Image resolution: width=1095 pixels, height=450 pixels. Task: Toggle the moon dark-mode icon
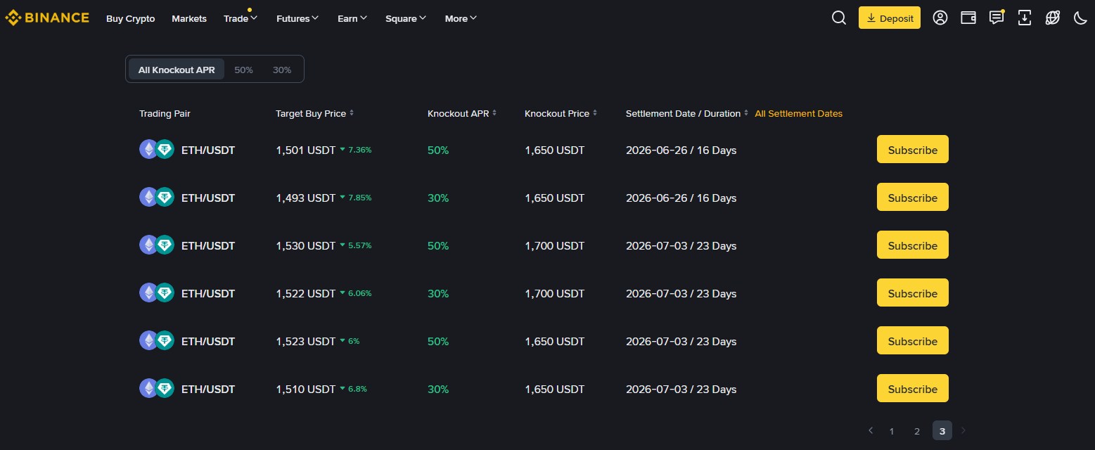[1080, 18]
